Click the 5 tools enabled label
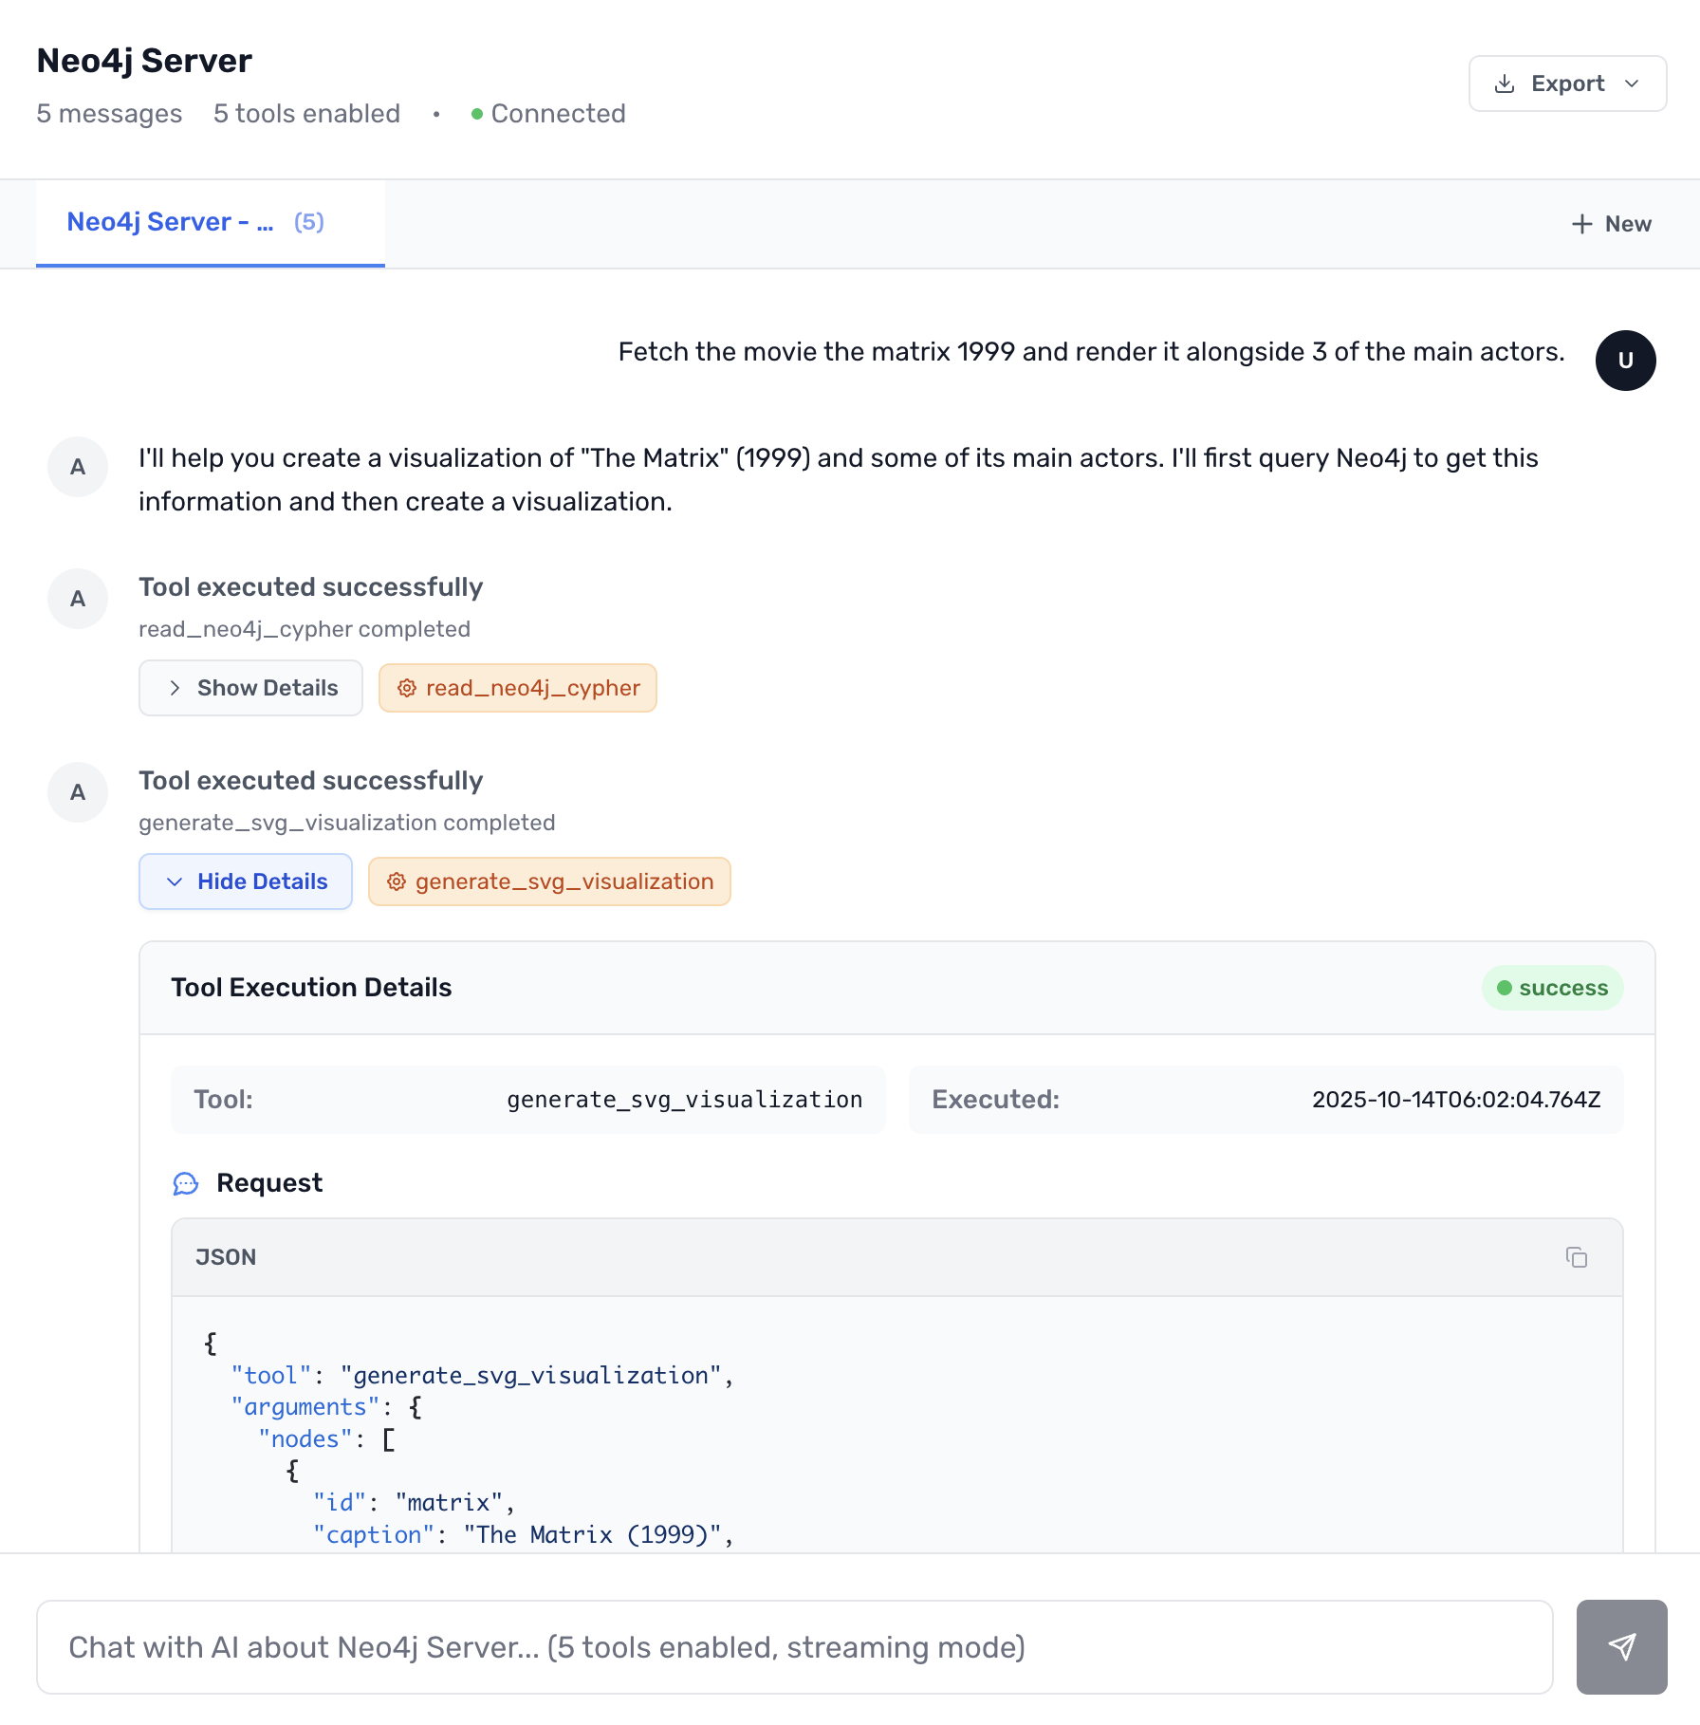The height and width of the screenshot is (1725, 1700). tap(305, 114)
